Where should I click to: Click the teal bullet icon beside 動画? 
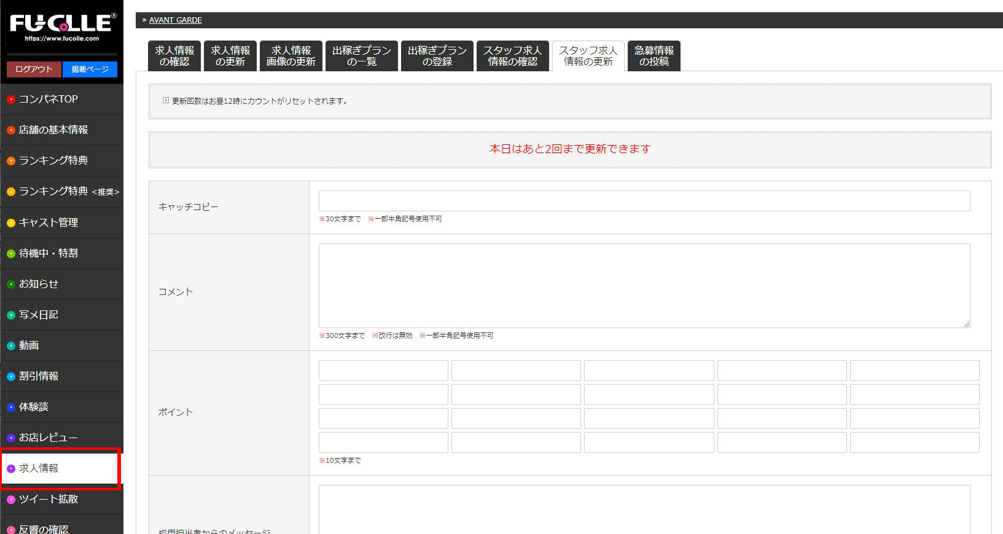point(10,346)
